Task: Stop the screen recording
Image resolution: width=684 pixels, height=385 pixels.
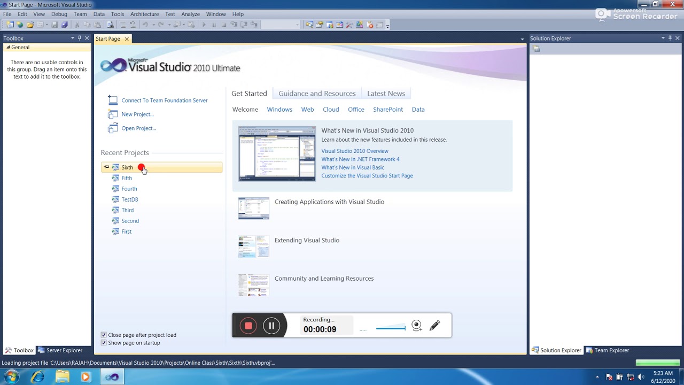Action: [248, 326]
